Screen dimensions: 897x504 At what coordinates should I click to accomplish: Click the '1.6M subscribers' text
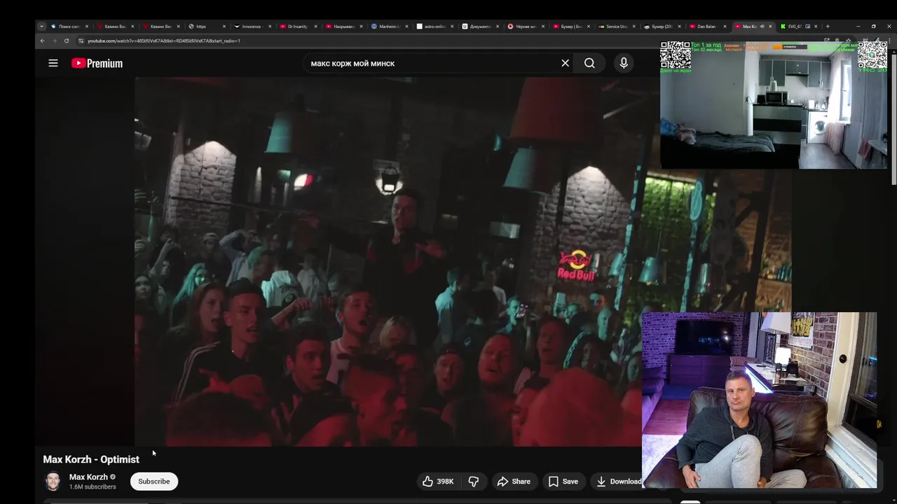[93, 487]
